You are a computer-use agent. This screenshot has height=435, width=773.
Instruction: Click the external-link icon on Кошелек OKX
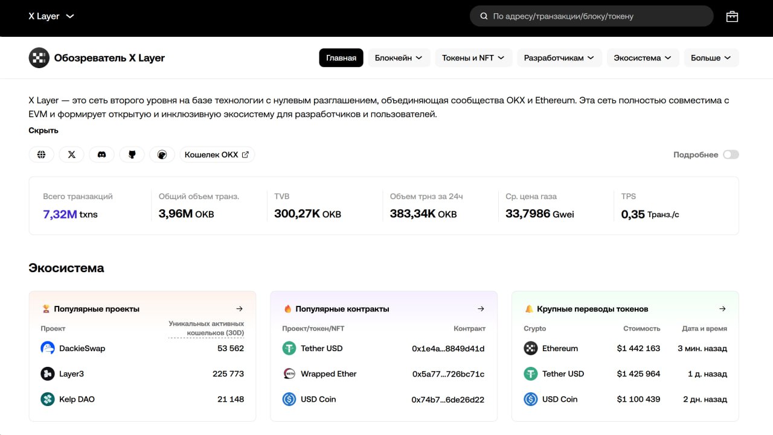coord(245,154)
